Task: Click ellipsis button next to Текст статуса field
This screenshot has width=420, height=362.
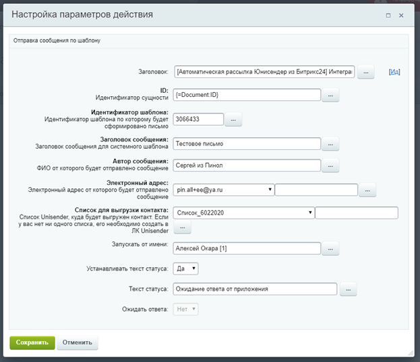Action: (x=348, y=289)
